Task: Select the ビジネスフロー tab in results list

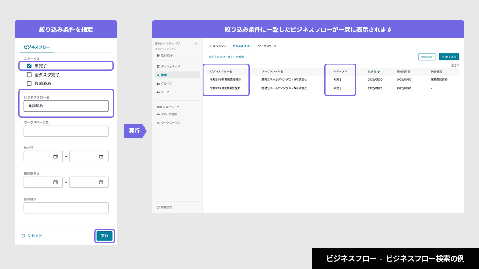Action: (x=242, y=46)
